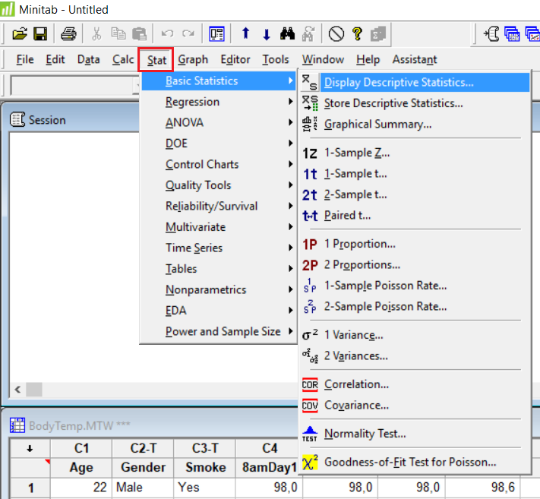This screenshot has height=499, width=540.
Task: Select 1 Proportion
Action: (415, 244)
